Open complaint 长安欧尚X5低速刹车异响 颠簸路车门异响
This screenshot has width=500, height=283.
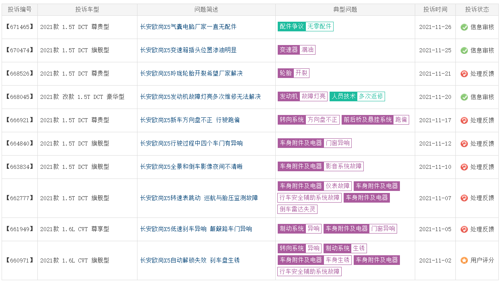coord(196,229)
